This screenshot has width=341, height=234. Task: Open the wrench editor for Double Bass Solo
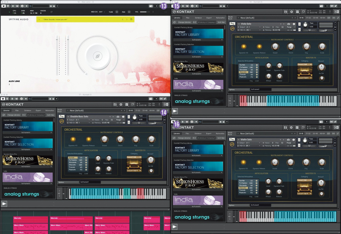(61, 117)
